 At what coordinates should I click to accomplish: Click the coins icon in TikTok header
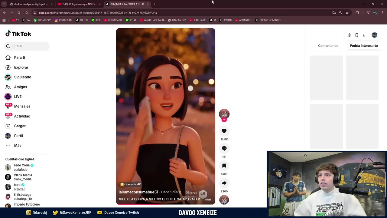coord(349,35)
